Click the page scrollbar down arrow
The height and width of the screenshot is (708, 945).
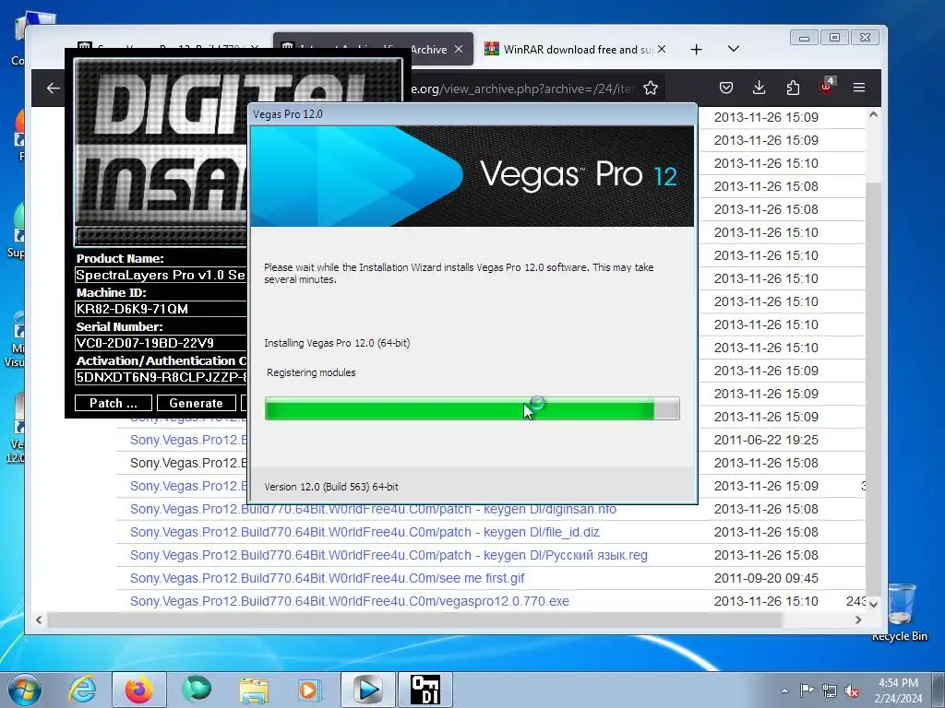[x=873, y=603]
